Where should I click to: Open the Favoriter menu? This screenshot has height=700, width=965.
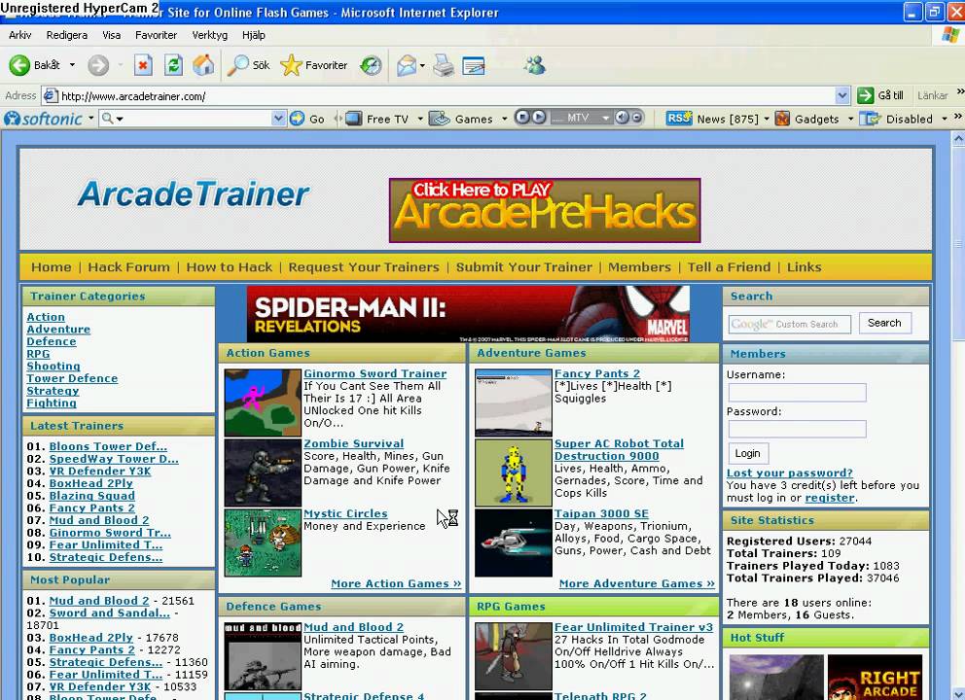[156, 35]
